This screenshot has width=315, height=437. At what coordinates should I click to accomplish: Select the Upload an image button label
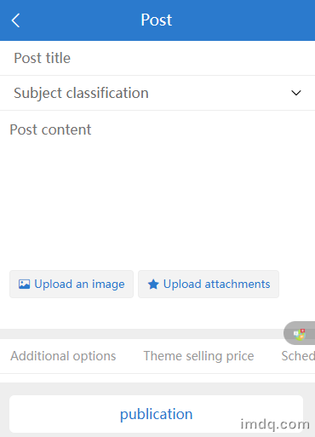pos(79,285)
